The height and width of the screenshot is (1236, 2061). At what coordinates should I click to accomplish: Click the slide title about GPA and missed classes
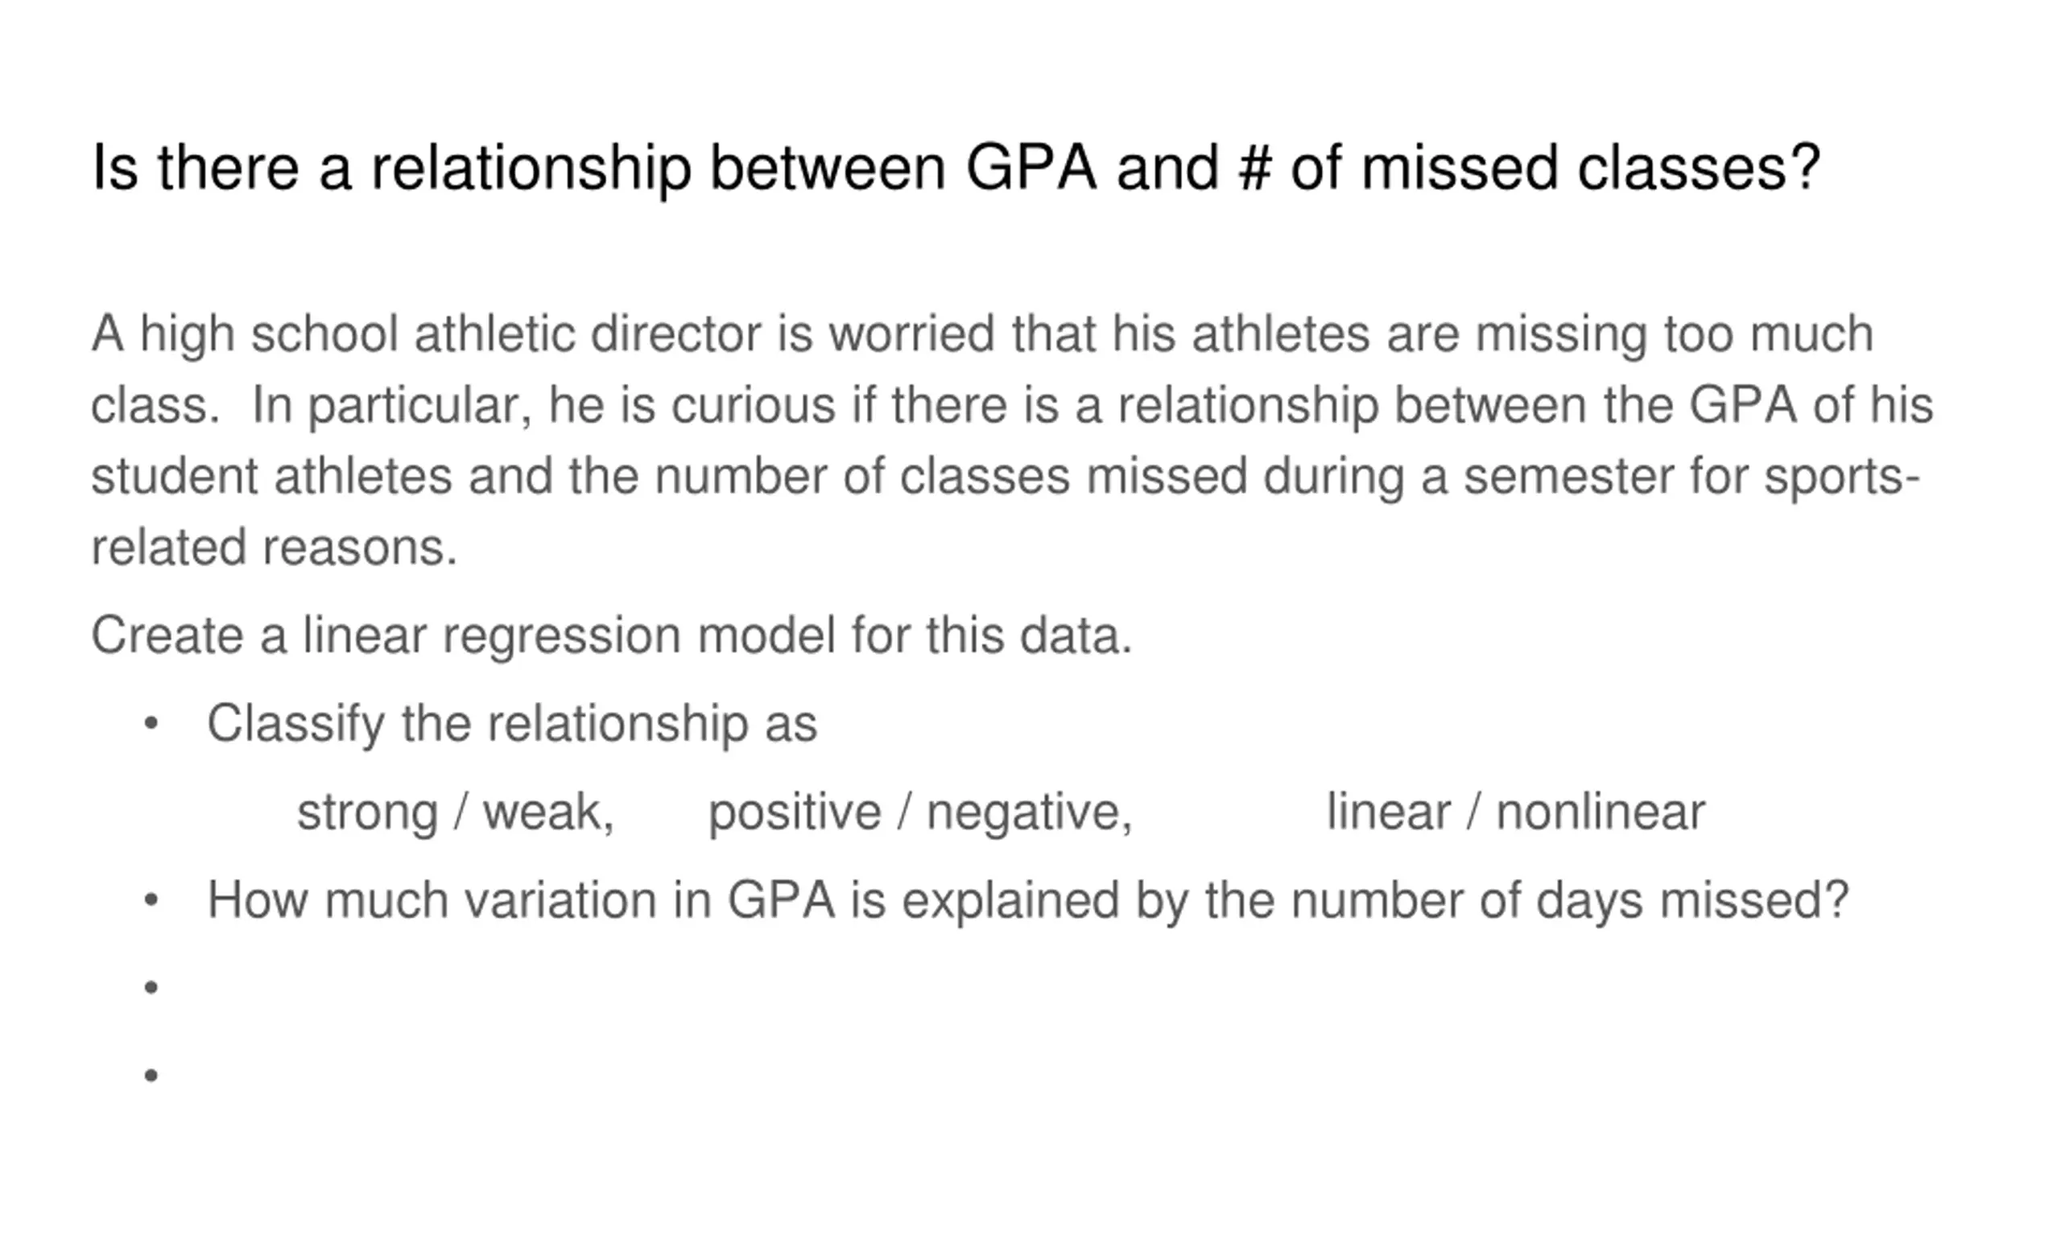tap(955, 168)
